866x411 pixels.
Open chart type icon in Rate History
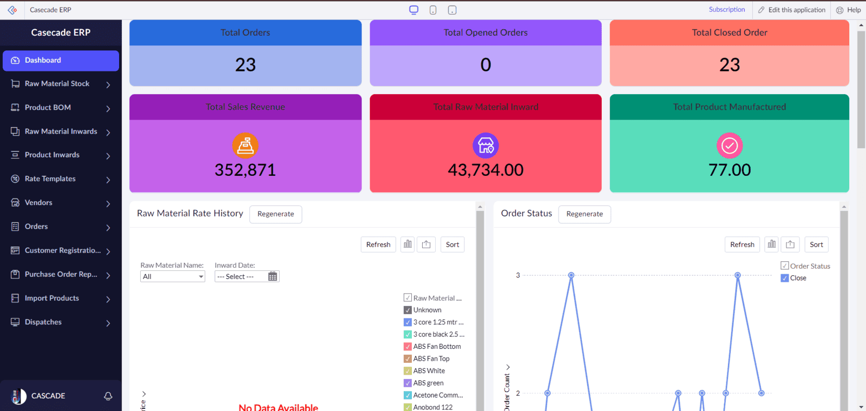pos(408,244)
